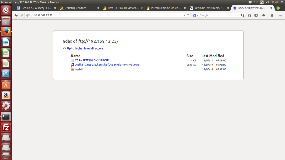Screen dimensions: 285x160
Task: Open the En keyboard layout indicator menu
Action: (262, 2)
